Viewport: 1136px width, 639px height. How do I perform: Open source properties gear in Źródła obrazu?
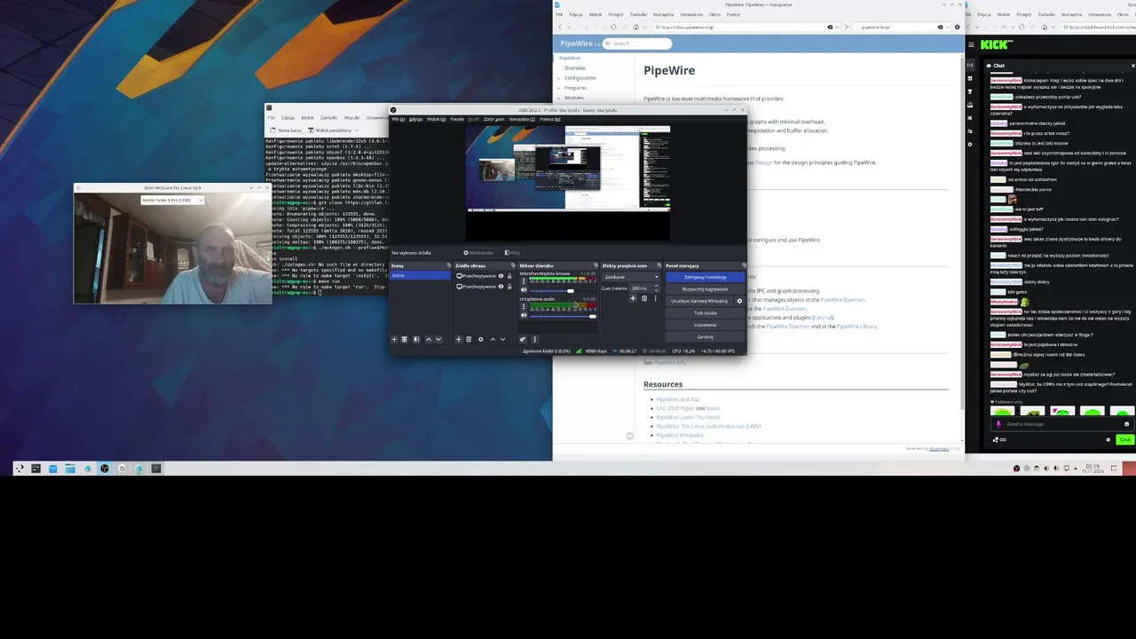(481, 339)
